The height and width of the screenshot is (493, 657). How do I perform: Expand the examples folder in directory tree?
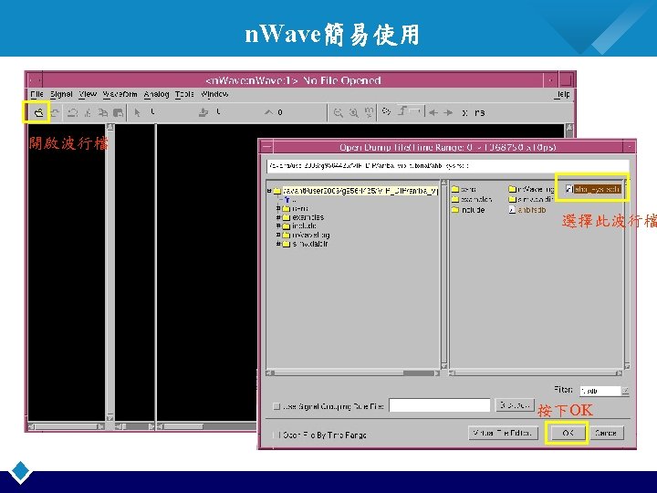278,217
